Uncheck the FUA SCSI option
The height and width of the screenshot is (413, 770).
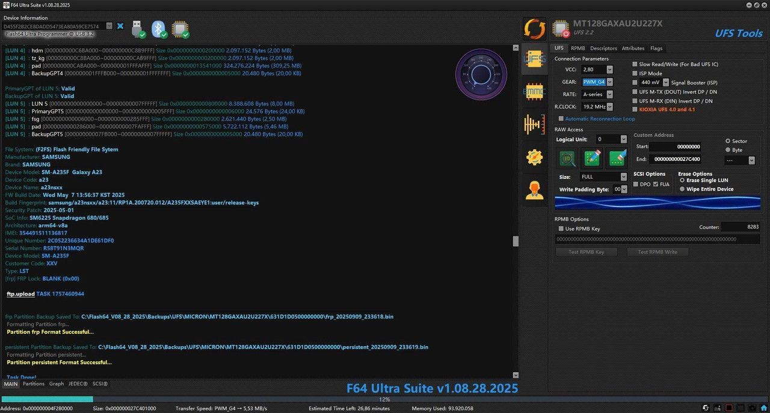pos(656,184)
